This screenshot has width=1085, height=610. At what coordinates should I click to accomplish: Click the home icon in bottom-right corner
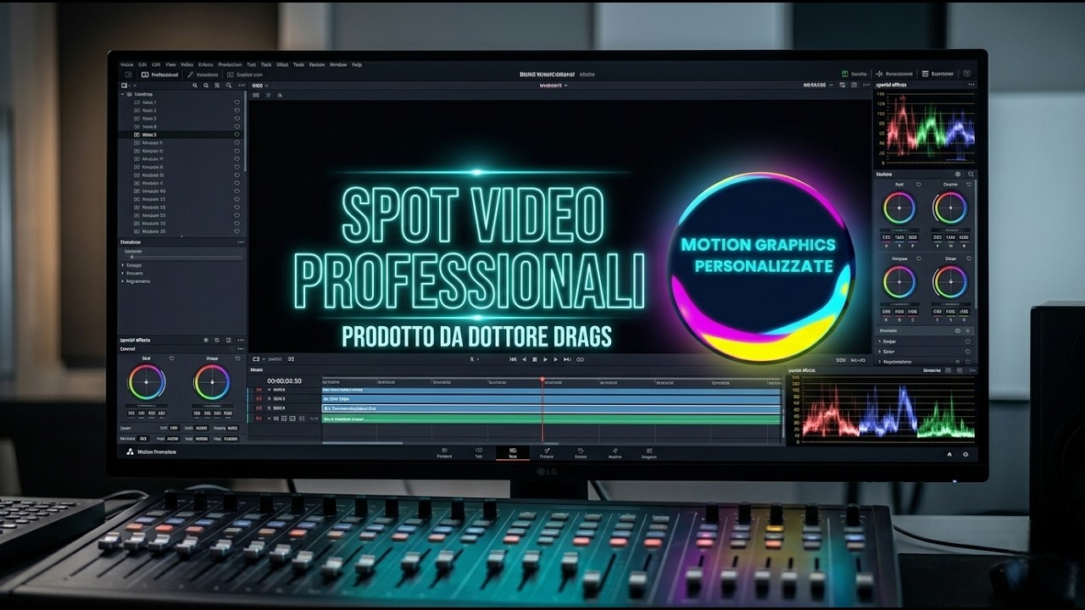point(949,454)
